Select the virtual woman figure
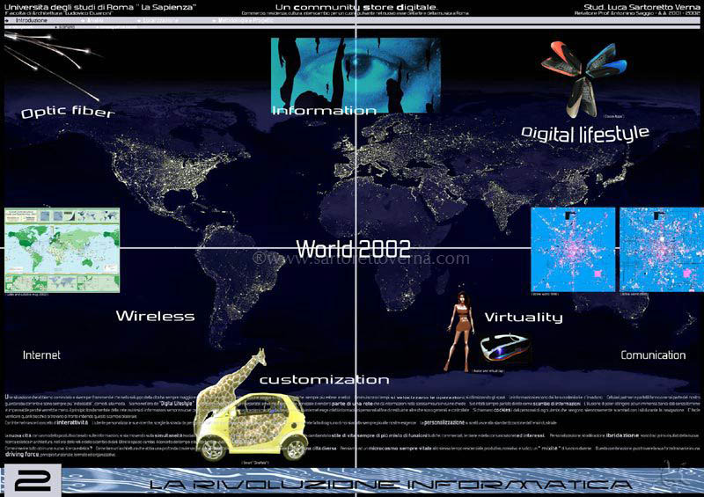Viewport: 704px width, 497px height. [x=459, y=330]
